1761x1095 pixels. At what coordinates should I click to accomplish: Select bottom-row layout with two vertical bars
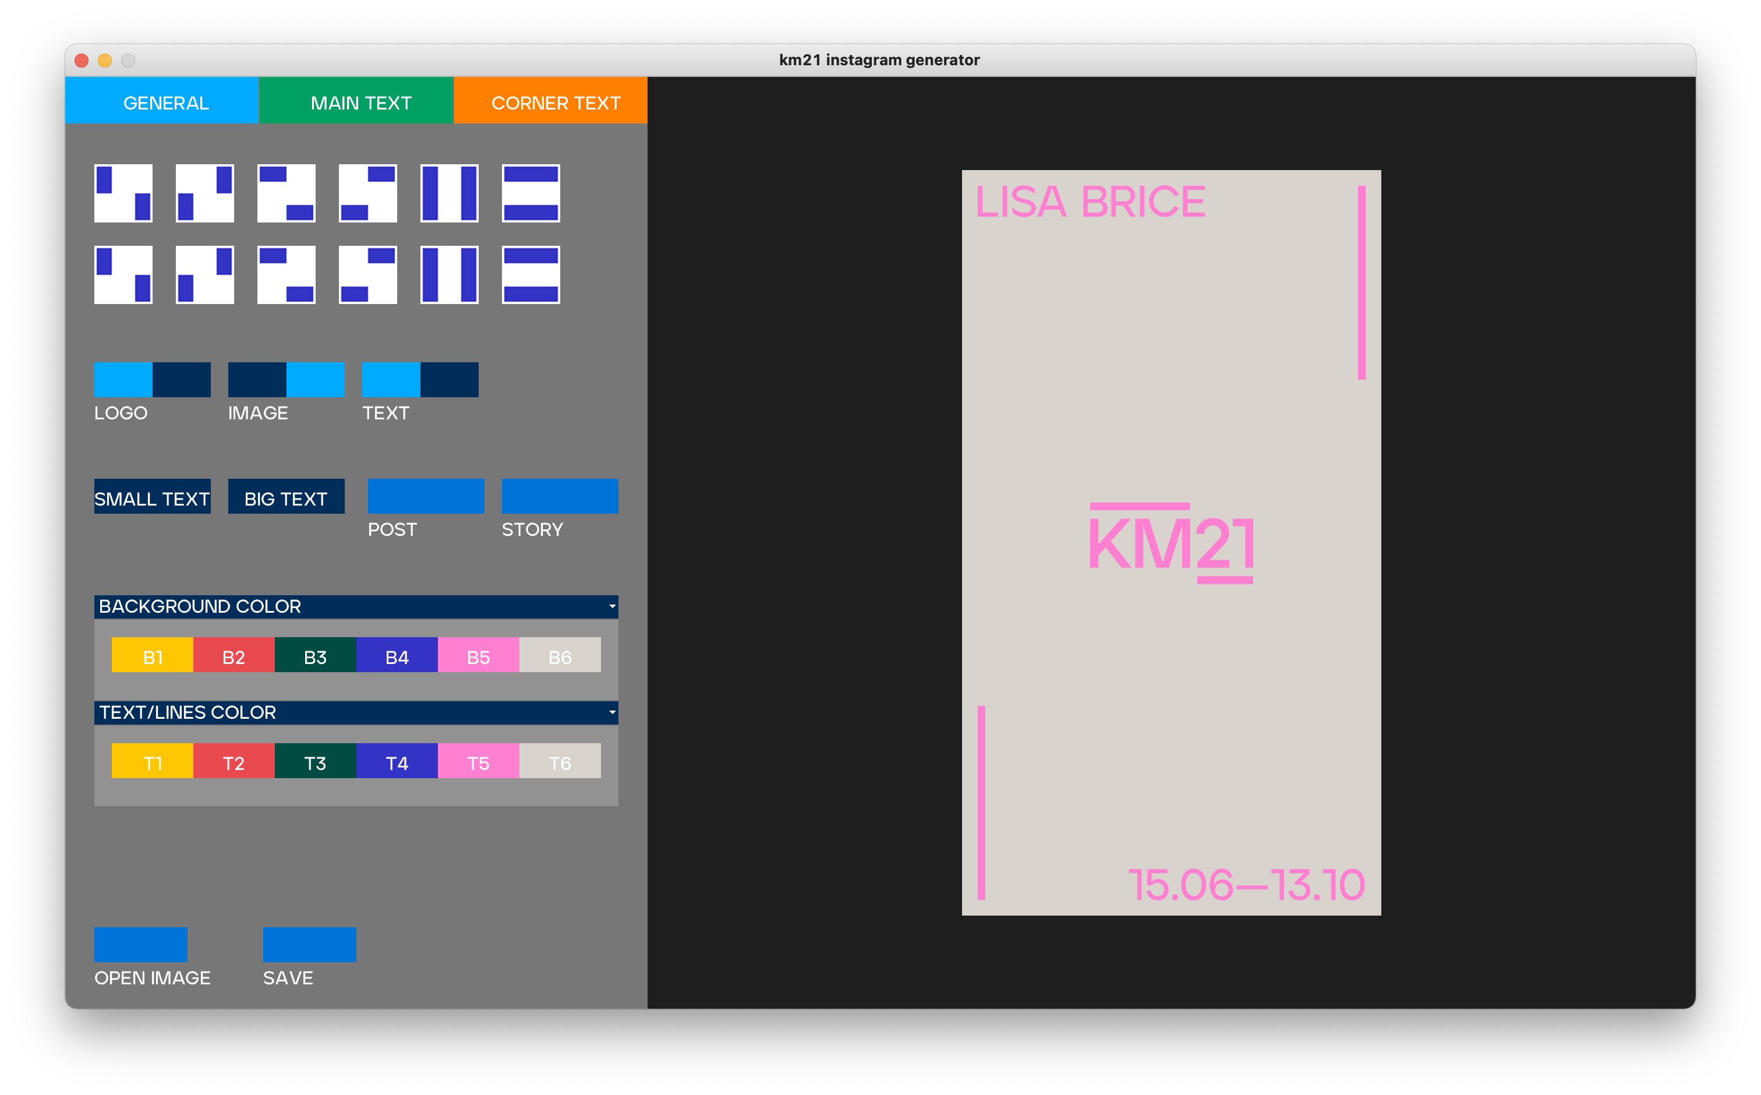pos(449,274)
